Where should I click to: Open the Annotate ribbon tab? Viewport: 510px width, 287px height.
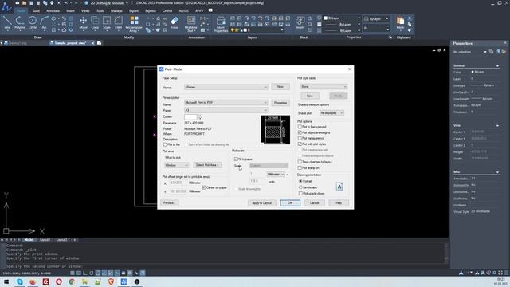[53, 10]
